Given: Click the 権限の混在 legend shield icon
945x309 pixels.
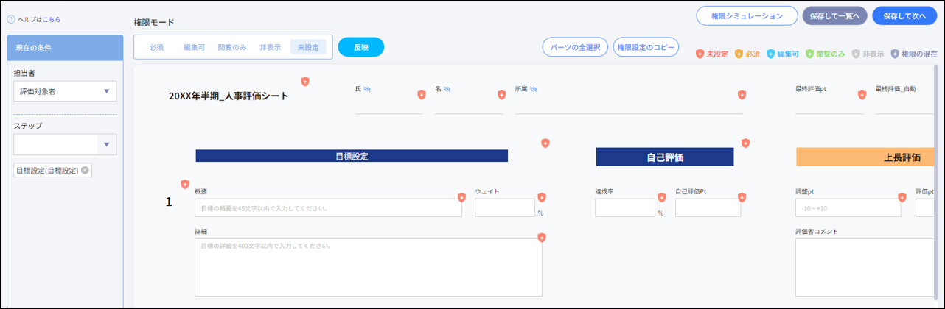Looking at the screenshot, I should [x=895, y=54].
